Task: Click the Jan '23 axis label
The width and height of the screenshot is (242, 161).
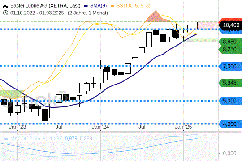Action: pyautogui.click(x=17, y=127)
